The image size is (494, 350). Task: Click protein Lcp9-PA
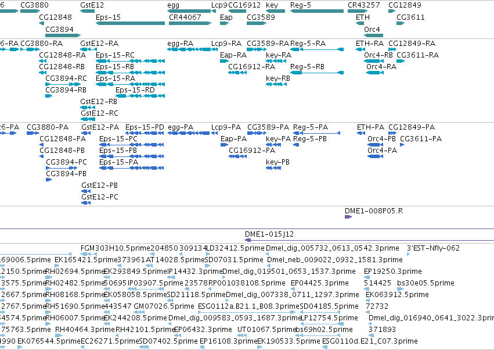226,127
